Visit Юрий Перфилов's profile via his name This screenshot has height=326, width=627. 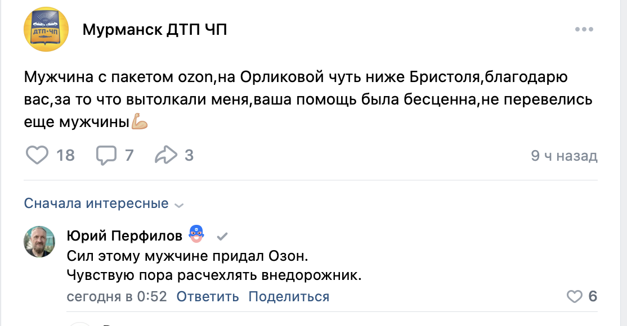click(124, 235)
